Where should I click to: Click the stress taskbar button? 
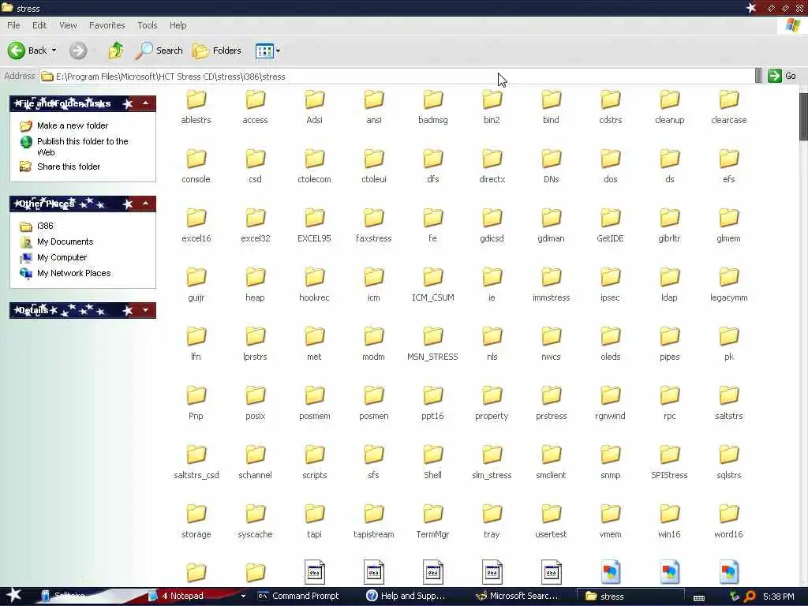pyautogui.click(x=630, y=597)
